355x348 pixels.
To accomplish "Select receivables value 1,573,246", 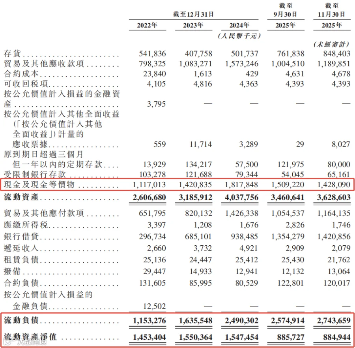I will (241, 64).
